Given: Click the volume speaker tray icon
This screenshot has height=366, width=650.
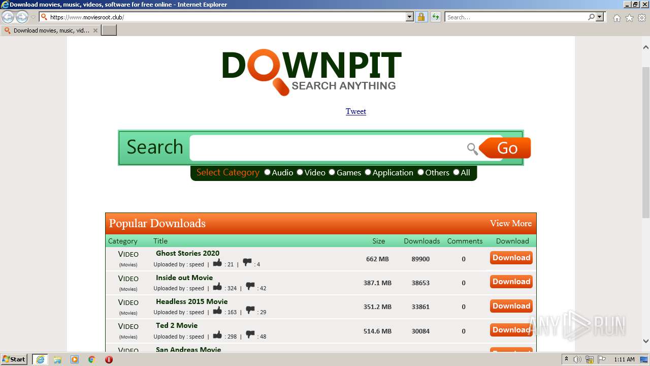Looking at the screenshot, I should click(577, 359).
